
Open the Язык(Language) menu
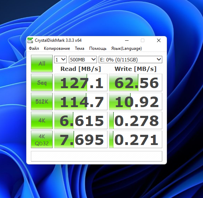(x=126, y=48)
